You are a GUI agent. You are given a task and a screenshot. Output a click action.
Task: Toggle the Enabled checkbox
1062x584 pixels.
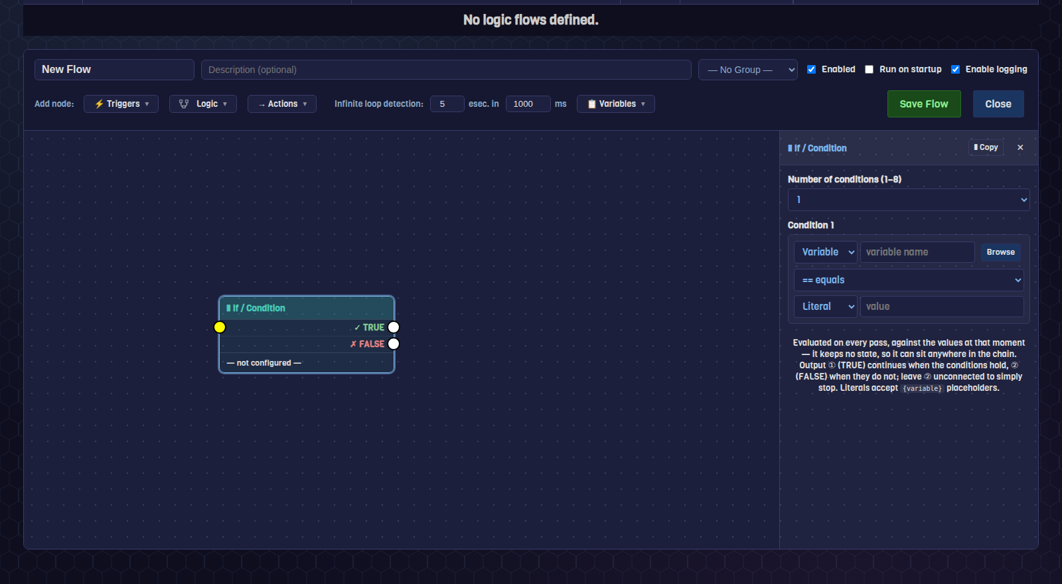(811, 69)
